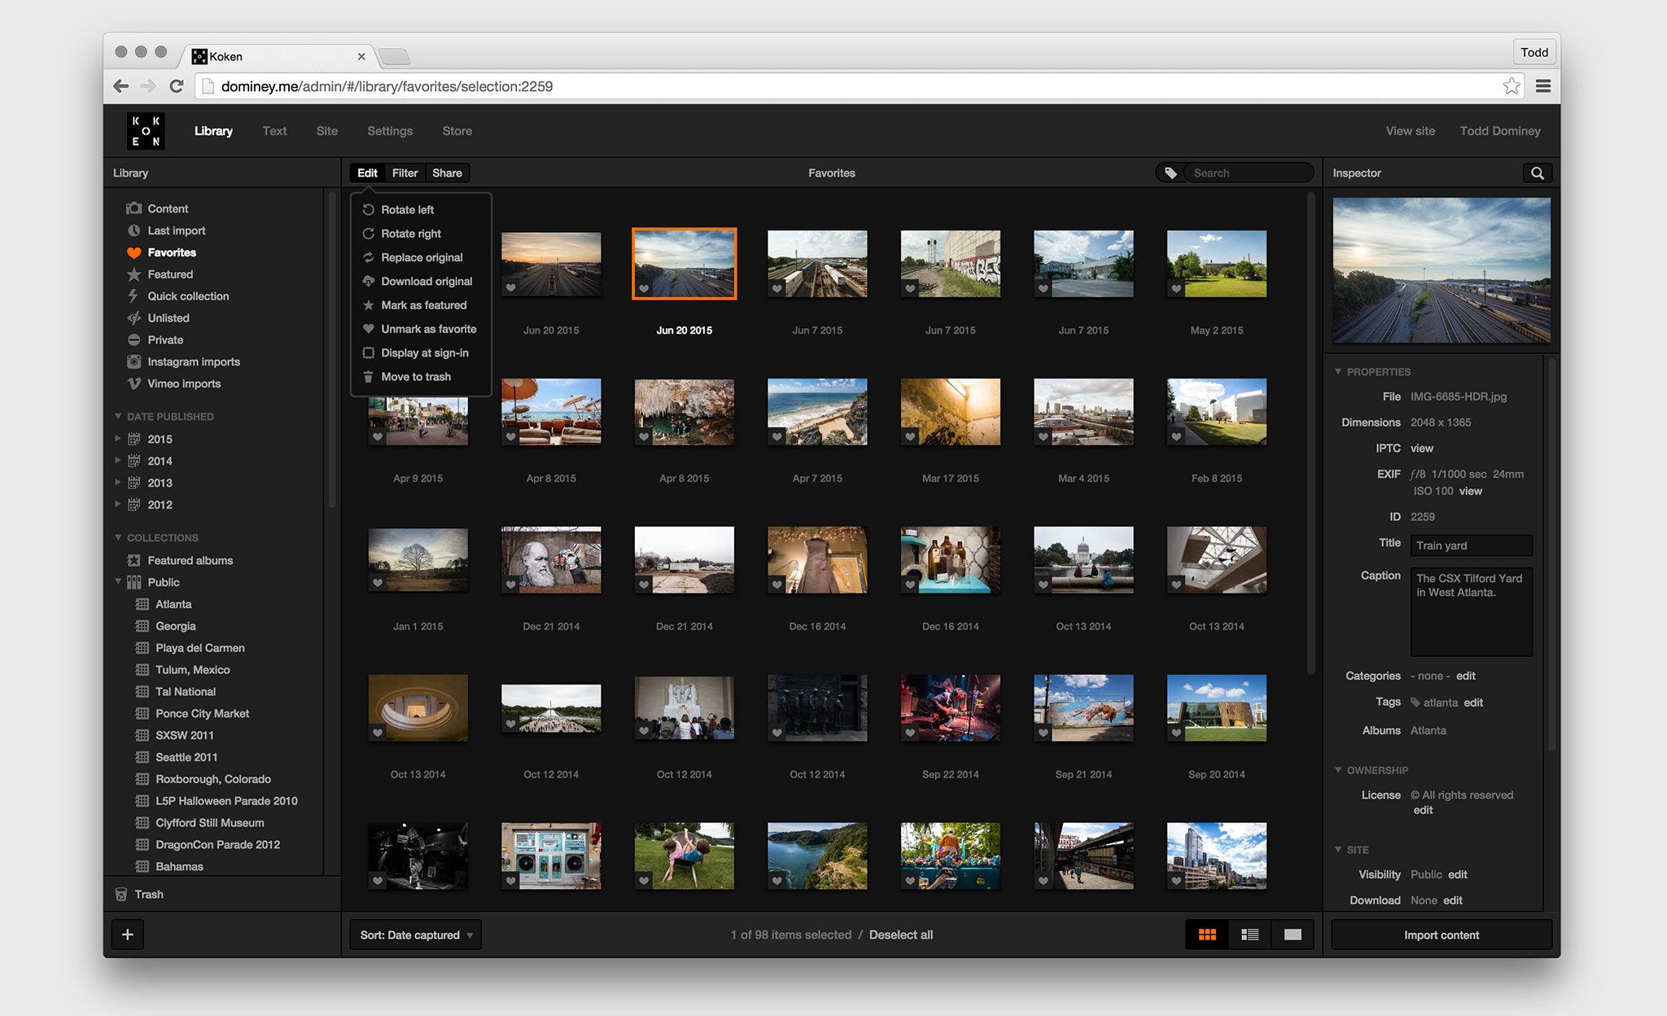Collapse the OWNERSHIP section in Inspector

1338,769
